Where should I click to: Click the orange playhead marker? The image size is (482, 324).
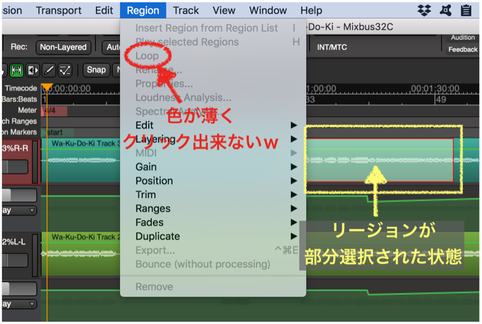(x=47, y=87)
